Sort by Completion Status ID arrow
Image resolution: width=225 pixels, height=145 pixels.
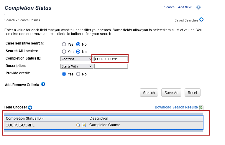point(43,119)
